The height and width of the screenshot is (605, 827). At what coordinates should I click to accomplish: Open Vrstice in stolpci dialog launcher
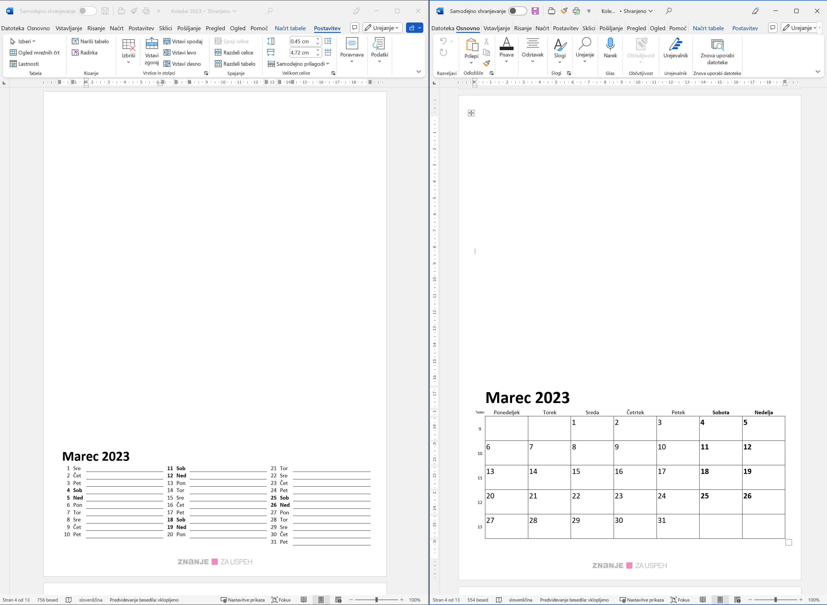(x=206, y=73)
